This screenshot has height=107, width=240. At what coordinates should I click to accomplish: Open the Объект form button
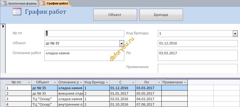[115, 15]
